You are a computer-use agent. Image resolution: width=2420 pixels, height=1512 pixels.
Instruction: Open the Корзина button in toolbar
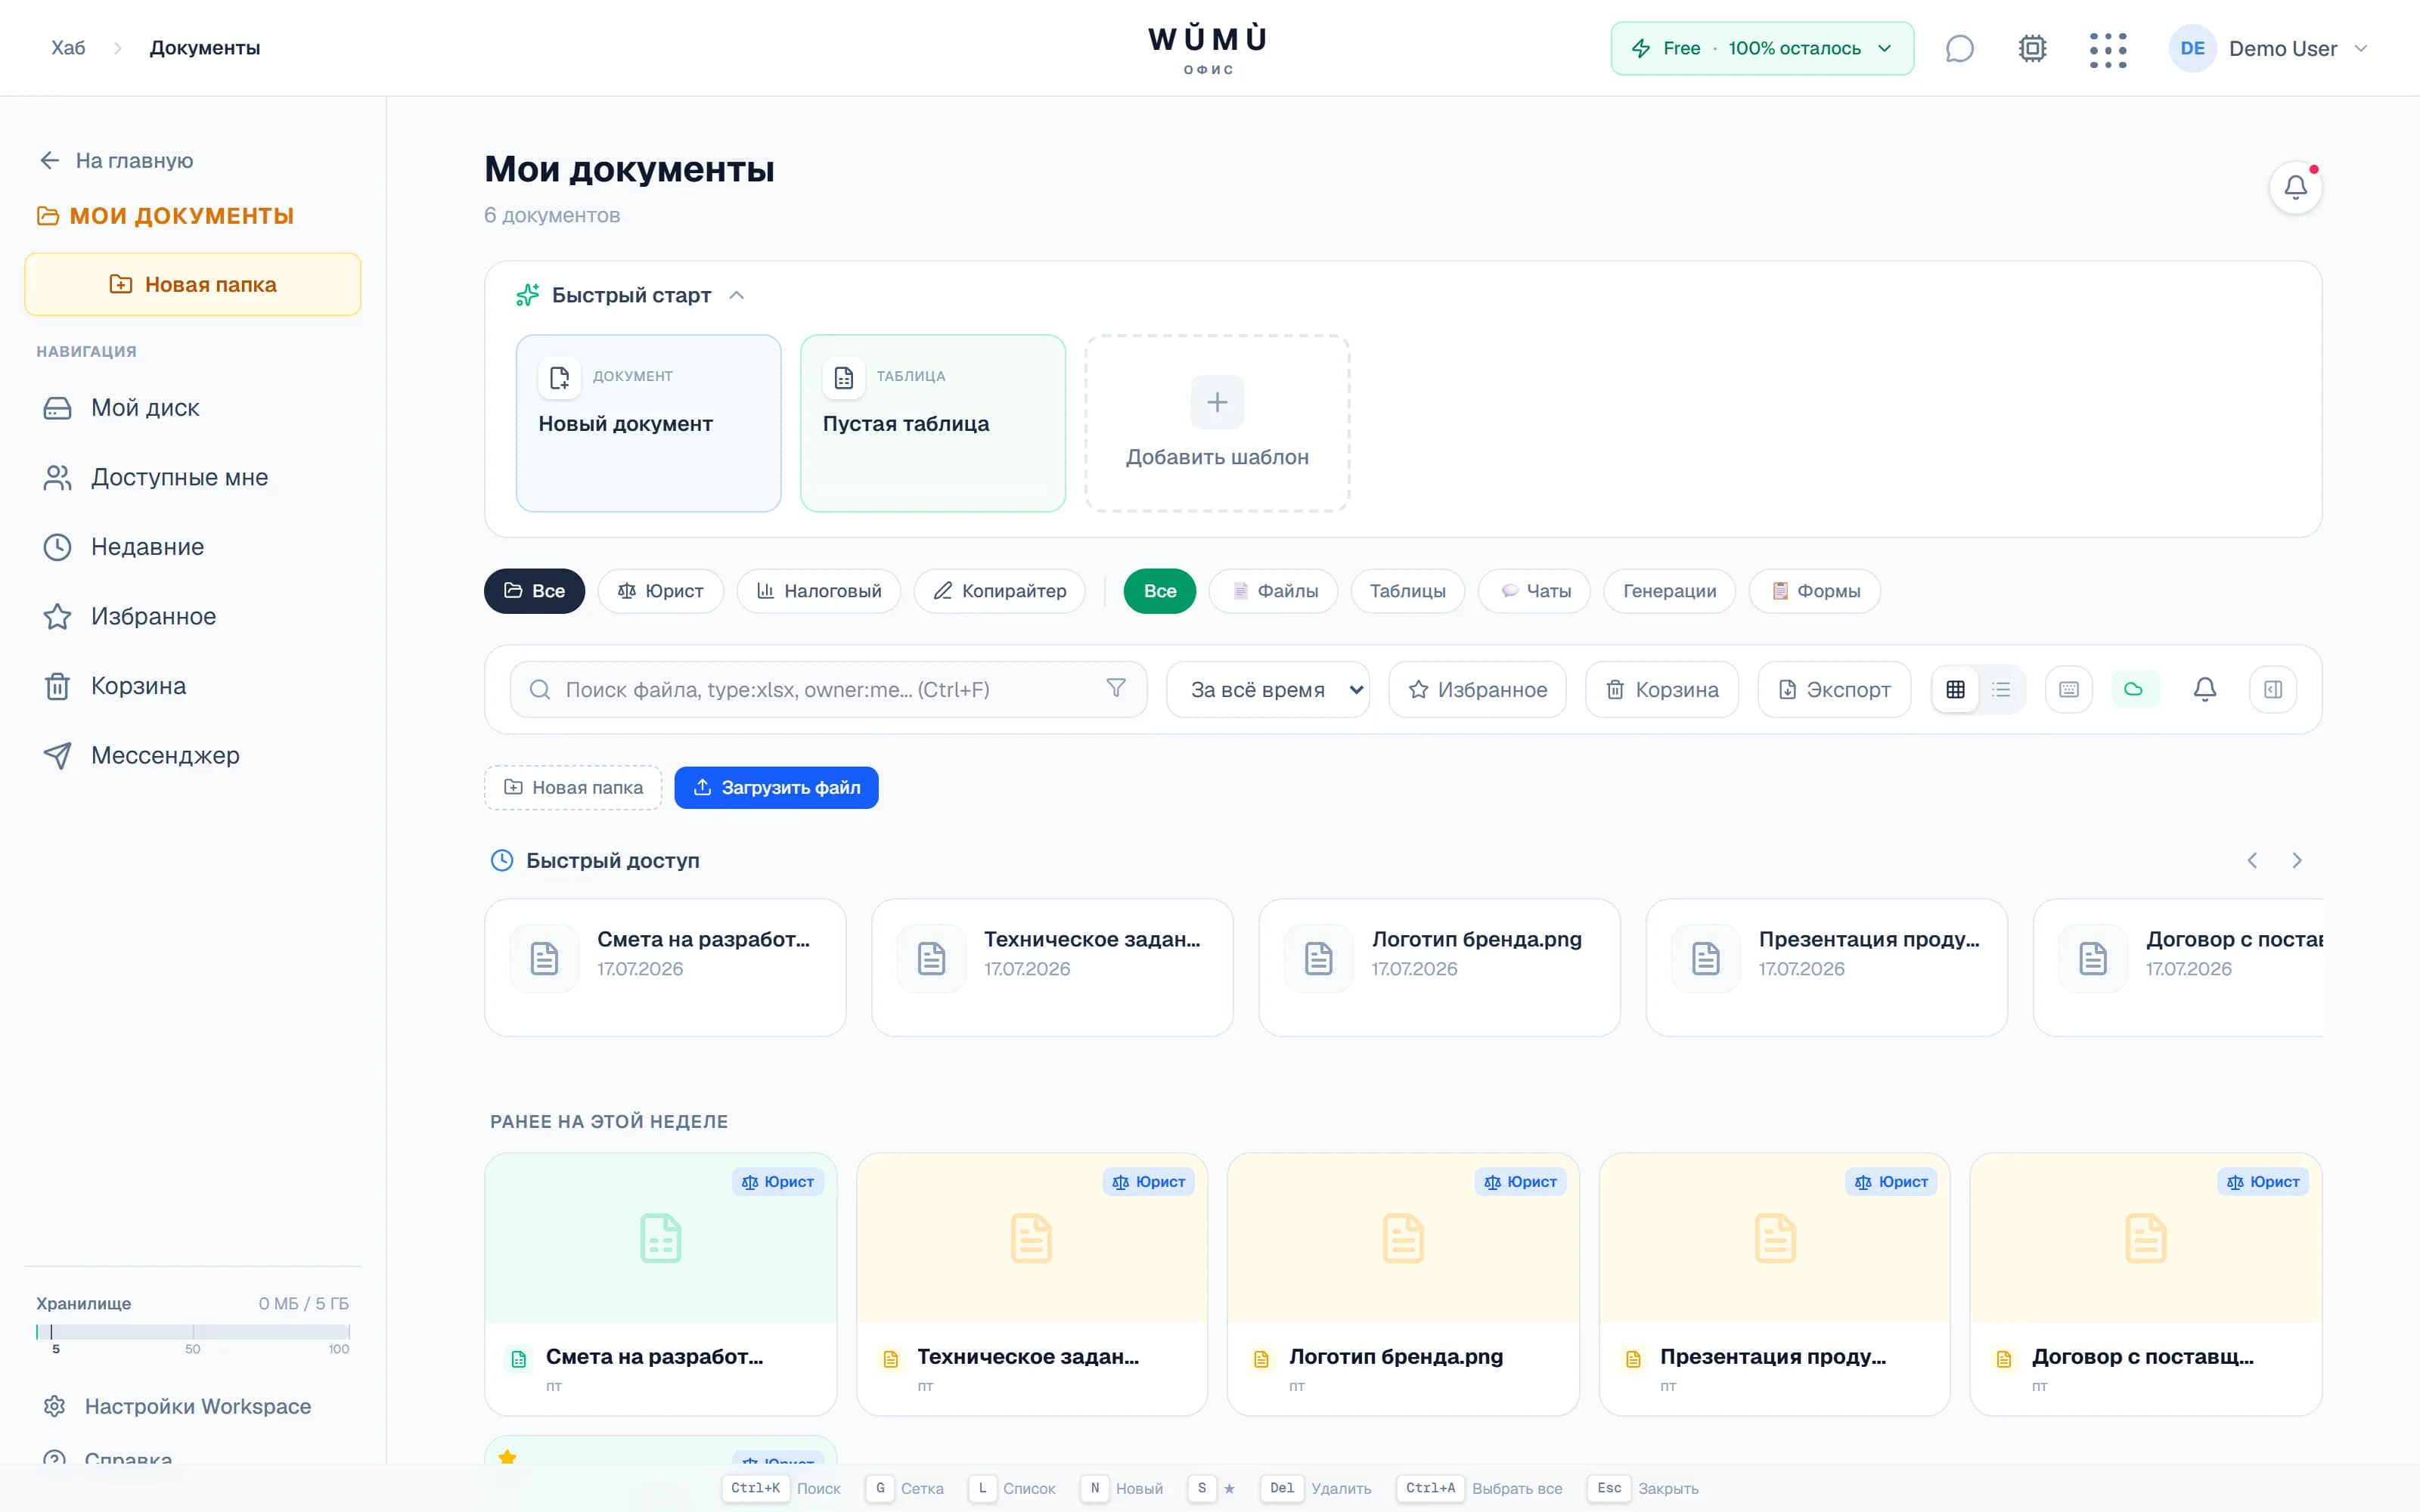coord(1661,689)
